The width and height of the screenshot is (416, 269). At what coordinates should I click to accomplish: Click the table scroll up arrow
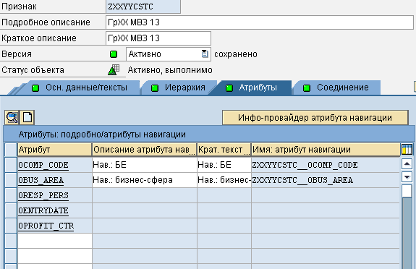407,164
